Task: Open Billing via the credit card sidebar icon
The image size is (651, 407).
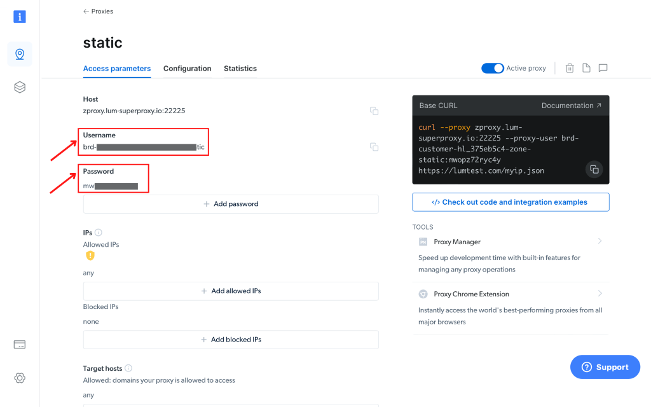Action: coord(19,344)
